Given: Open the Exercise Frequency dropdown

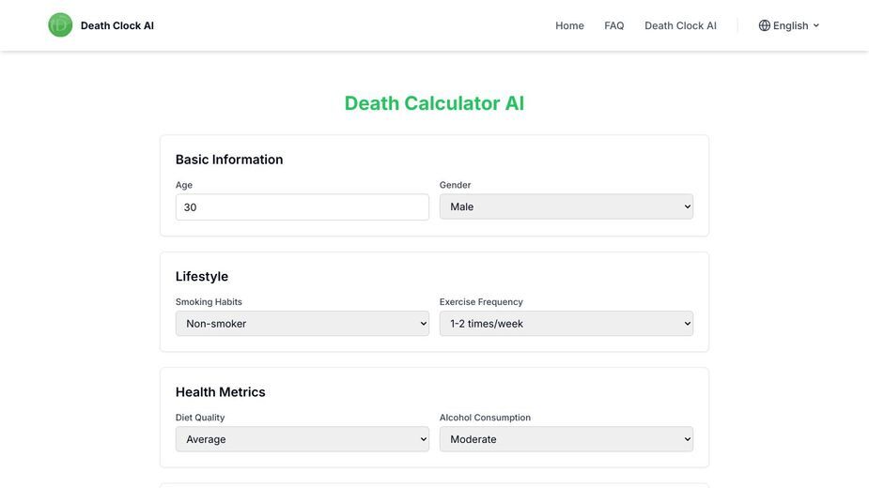Looking at the screenshot, I should 566,324.
